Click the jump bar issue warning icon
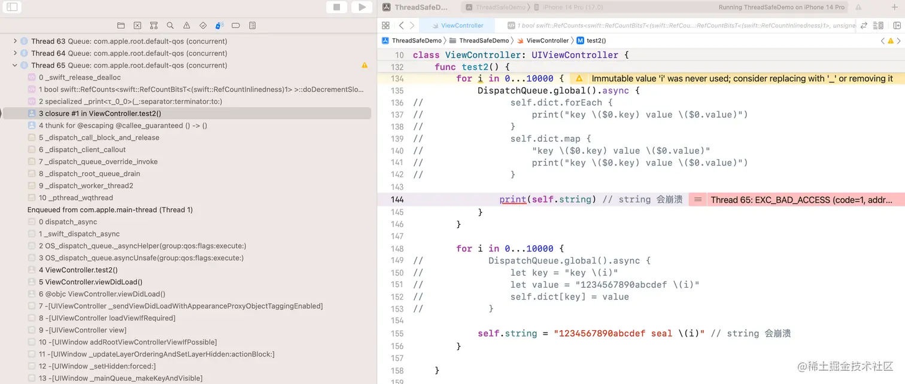Viewport: 905px width, 384px height. pos(891,41)
